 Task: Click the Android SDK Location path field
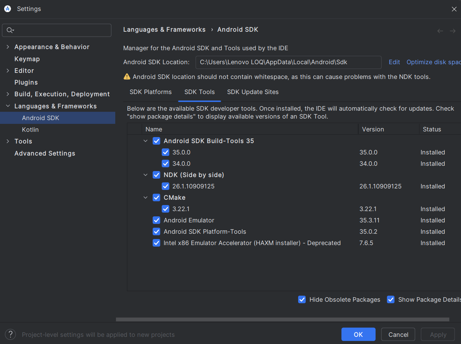pyautogui.click(x=288, y=62)
